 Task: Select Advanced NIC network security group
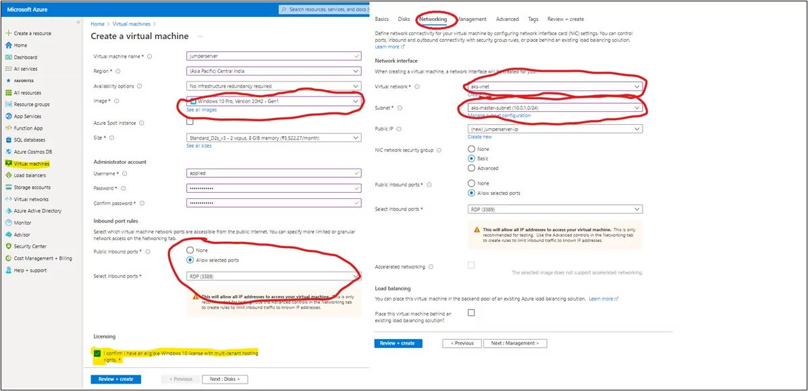coord(471,168)
